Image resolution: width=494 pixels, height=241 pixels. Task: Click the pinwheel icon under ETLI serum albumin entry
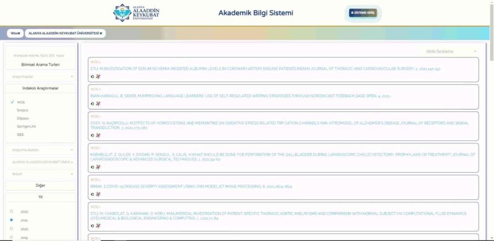click(98, 77)
